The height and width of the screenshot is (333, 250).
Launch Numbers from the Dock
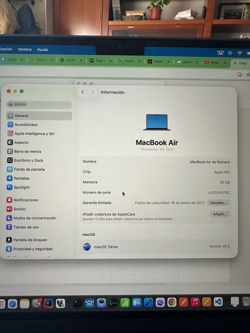125,303
